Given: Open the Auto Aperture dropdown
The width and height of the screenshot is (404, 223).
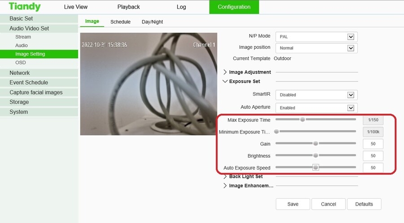Looking at the screenshot, I should click(x=316, y=108).
